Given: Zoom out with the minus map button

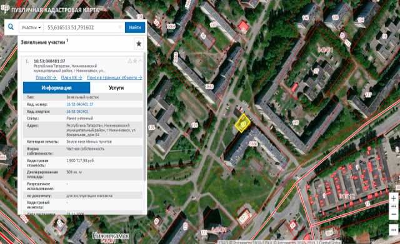Looking at the screenshot, I should 394,214.
